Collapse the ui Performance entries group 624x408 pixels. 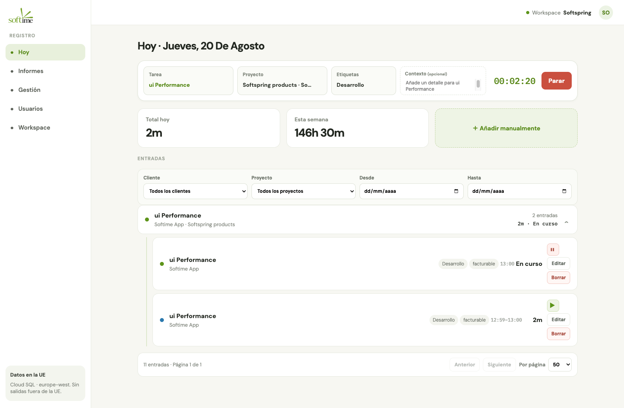click(x=566, y=222)
